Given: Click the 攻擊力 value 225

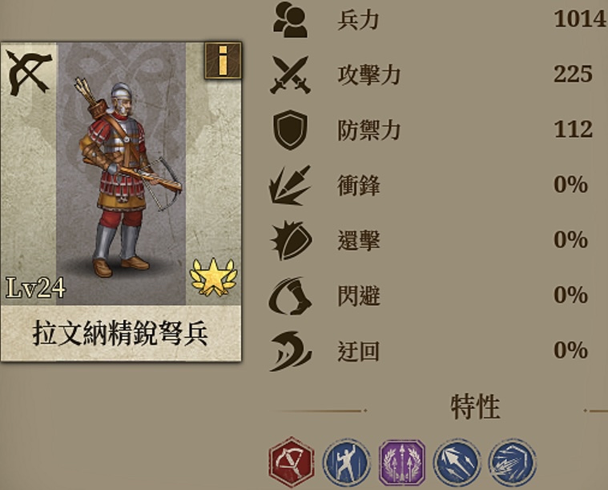Looking at the screenshot, I should [x=573, y=74].
